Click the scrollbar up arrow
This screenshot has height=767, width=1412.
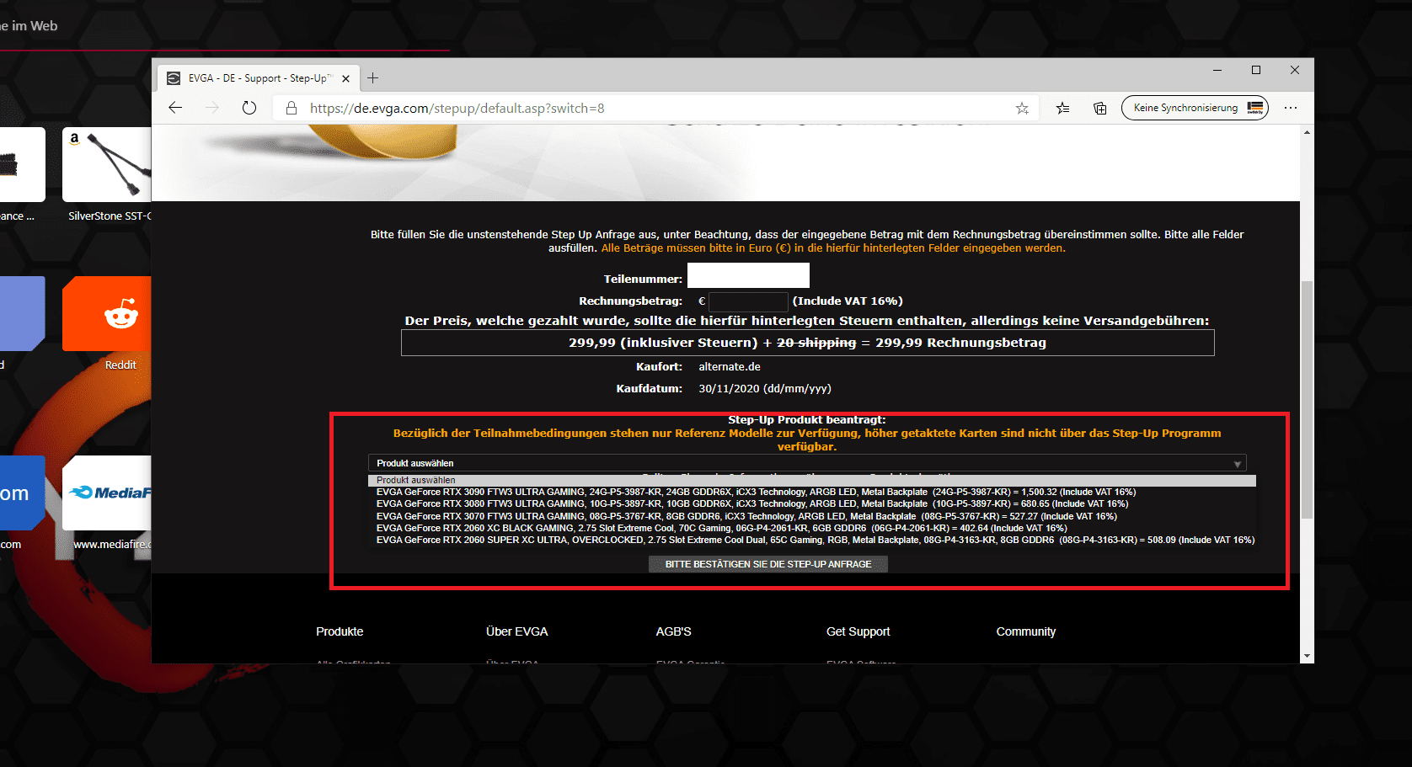pyautogui.click(x=1307, y=132)
